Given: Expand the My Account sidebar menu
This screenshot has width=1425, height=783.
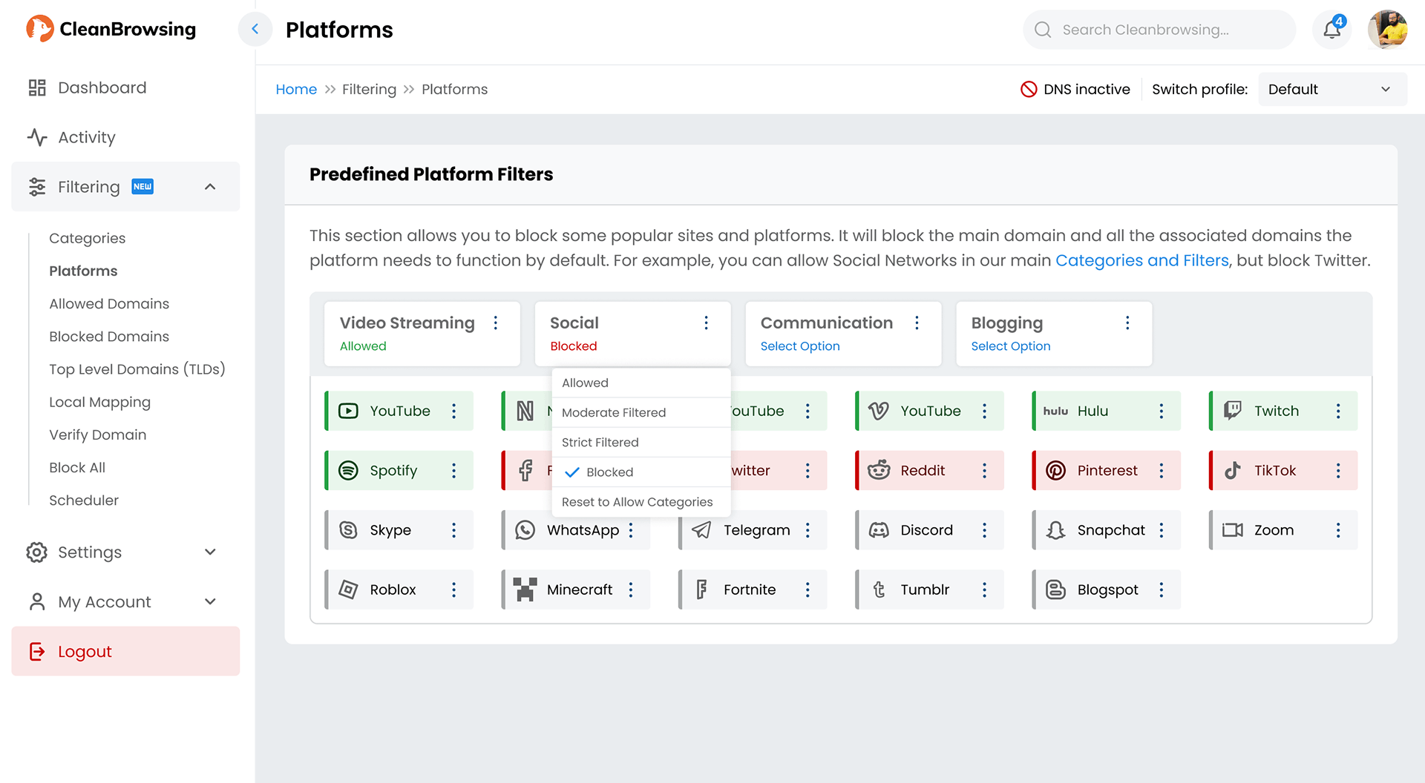Looking at the screenshot, I should point(210,602).
